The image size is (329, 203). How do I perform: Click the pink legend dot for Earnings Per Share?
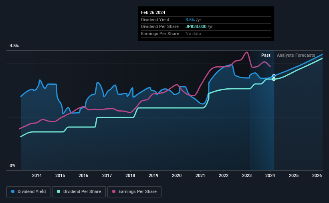tap(114, 191)
